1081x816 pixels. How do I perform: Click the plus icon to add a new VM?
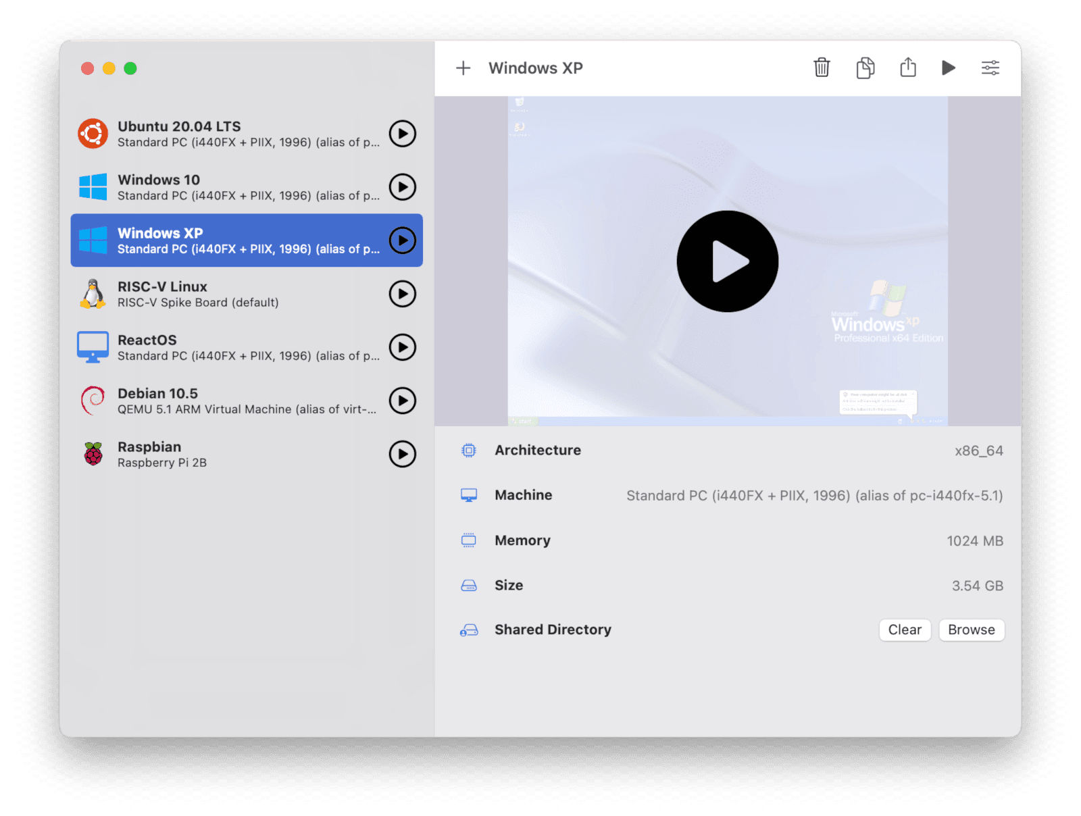463,68
